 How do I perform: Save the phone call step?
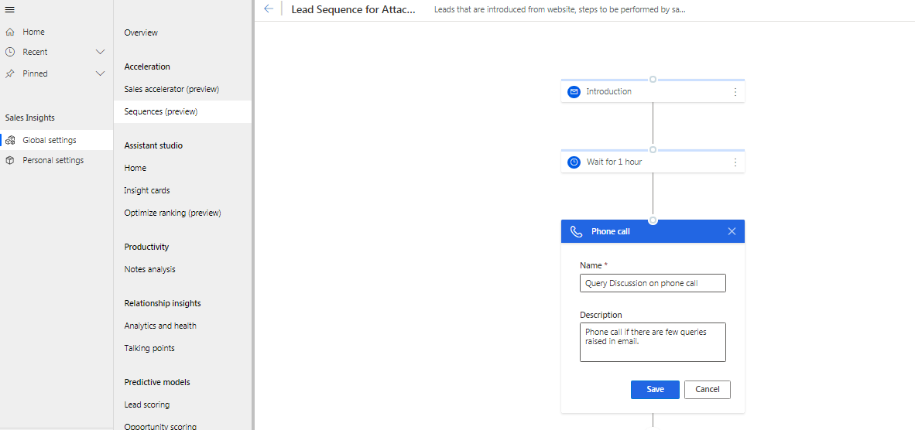655,389
